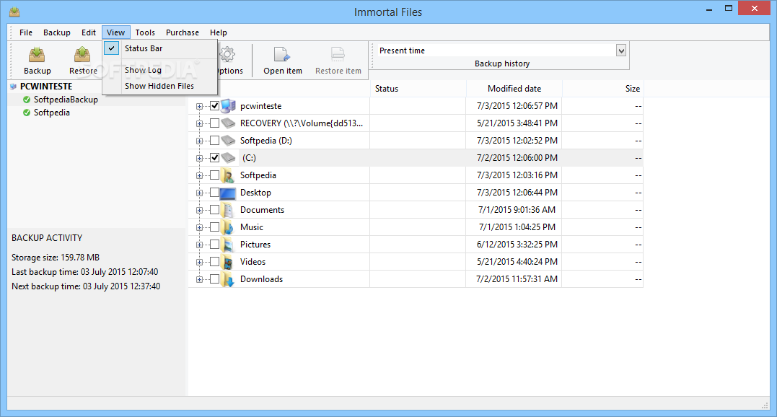777x417 pixels.
Task: Click the Documents folder icon
Action: [227, 210]
